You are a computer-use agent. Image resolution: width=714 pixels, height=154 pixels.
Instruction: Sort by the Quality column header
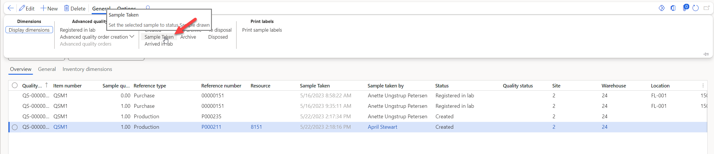point(32,86)
